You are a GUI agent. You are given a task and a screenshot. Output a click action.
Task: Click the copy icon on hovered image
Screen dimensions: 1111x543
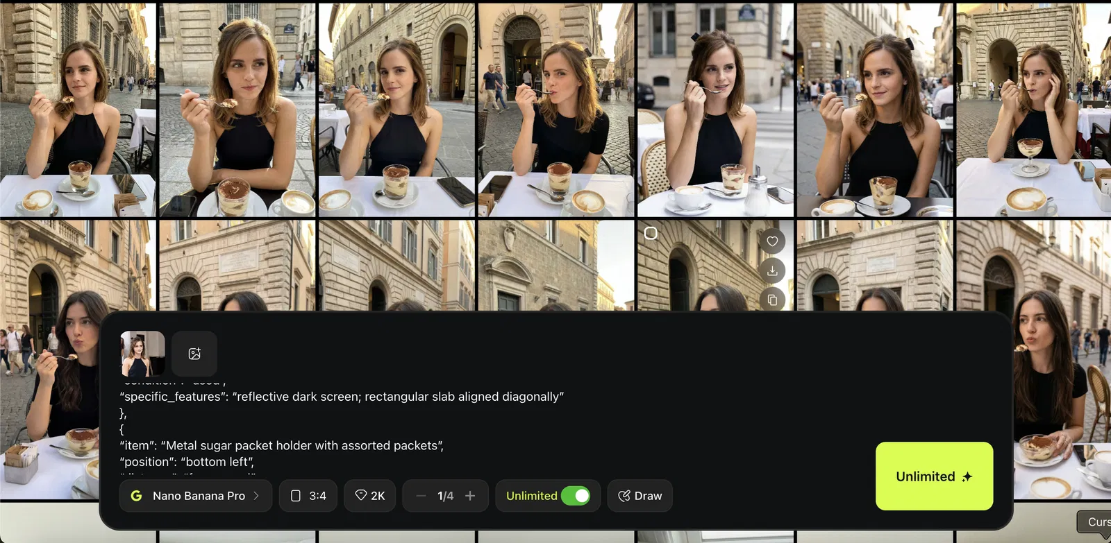tap(772, 300)
